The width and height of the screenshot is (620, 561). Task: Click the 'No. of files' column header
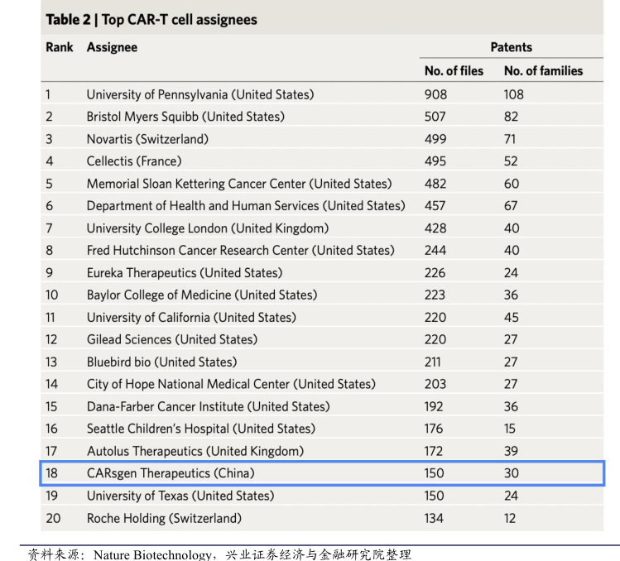point(454,71)
